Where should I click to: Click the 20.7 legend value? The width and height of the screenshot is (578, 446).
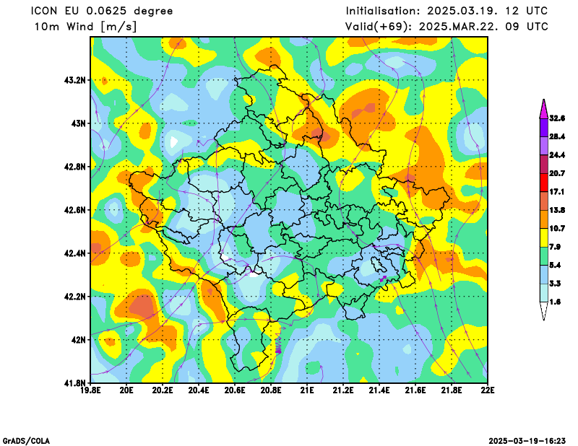[x=557, y=173]
